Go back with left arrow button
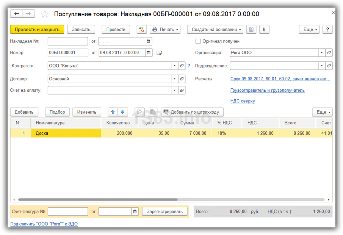Screen dimensions: 343x235 (16, 14)
